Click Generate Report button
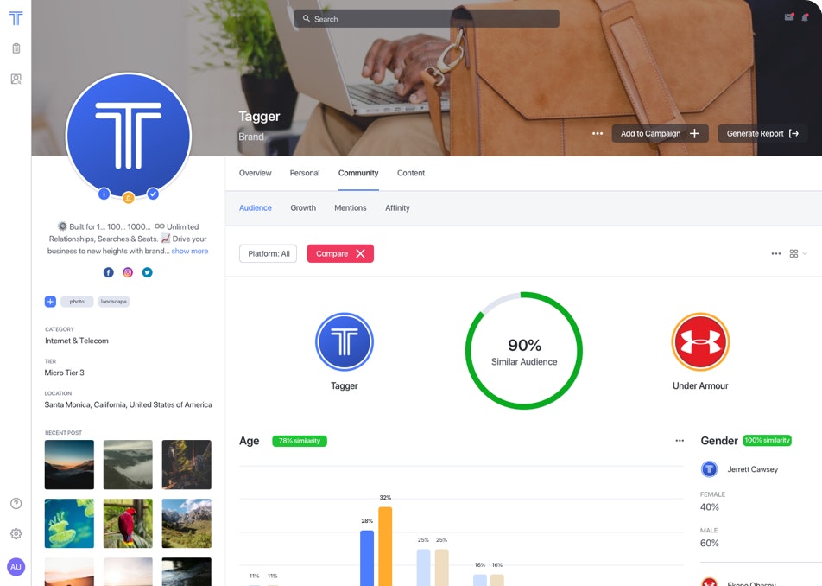This screenshot has width=822, height=586. point(762,133)
